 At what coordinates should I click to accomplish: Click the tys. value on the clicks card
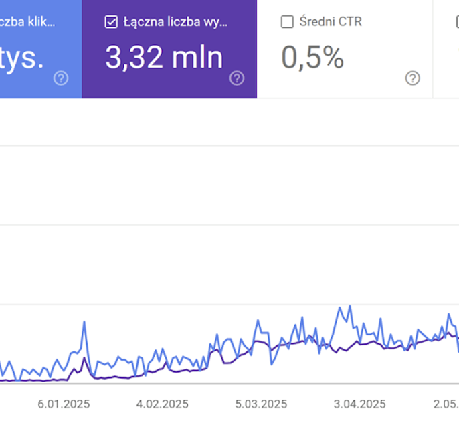pos(22,58)
